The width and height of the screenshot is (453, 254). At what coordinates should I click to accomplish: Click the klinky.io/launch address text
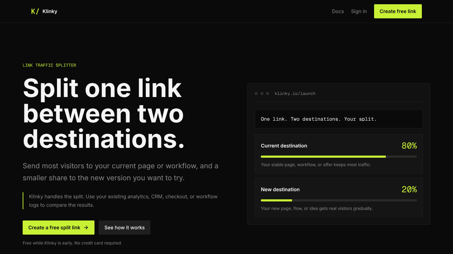click(295, 93)
